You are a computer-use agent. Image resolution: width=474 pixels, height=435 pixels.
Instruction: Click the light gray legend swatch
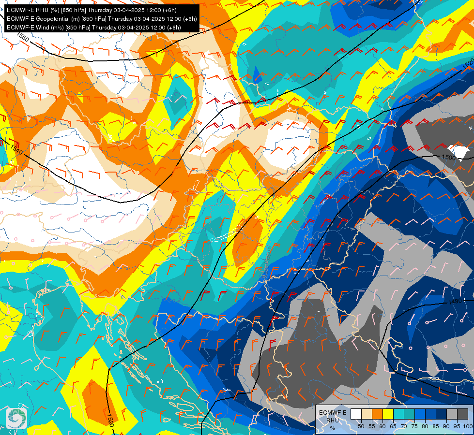452,414
